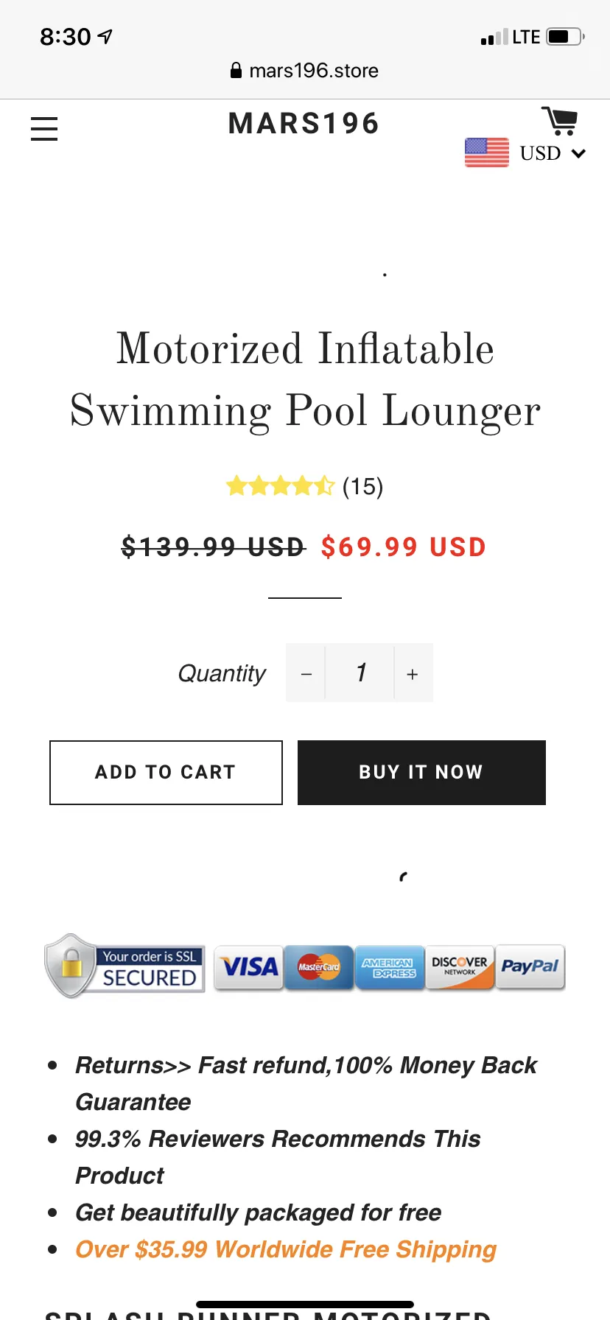Decrease quantity with the minus button
The width and height of the screenshot is (610, 1320).
(x=306, y=673)
